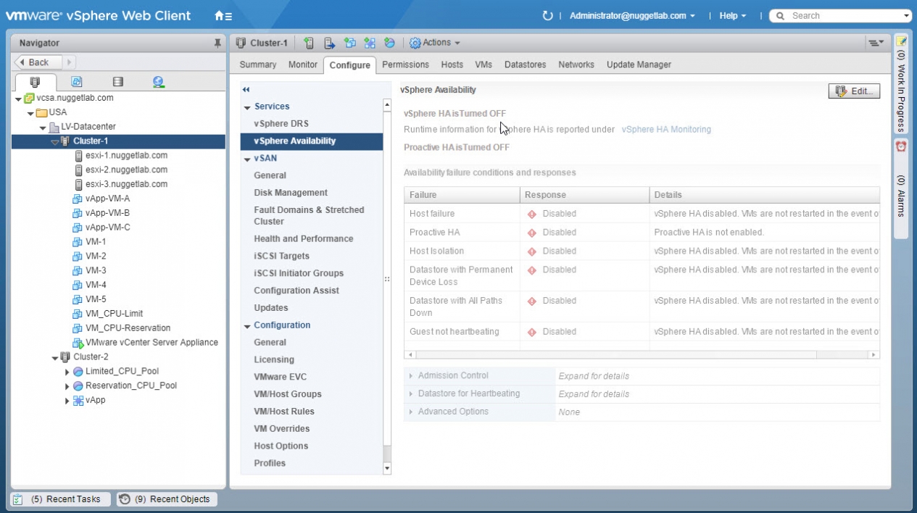Image resolution: width=917 pixels, height=513 pixels.
Task: Collapse the settings list with double-arrow icon
Action: 246,90
